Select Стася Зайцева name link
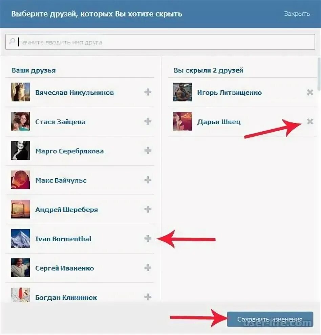The width and height of the screenshot is (321, 335). (x=60, y=122)
